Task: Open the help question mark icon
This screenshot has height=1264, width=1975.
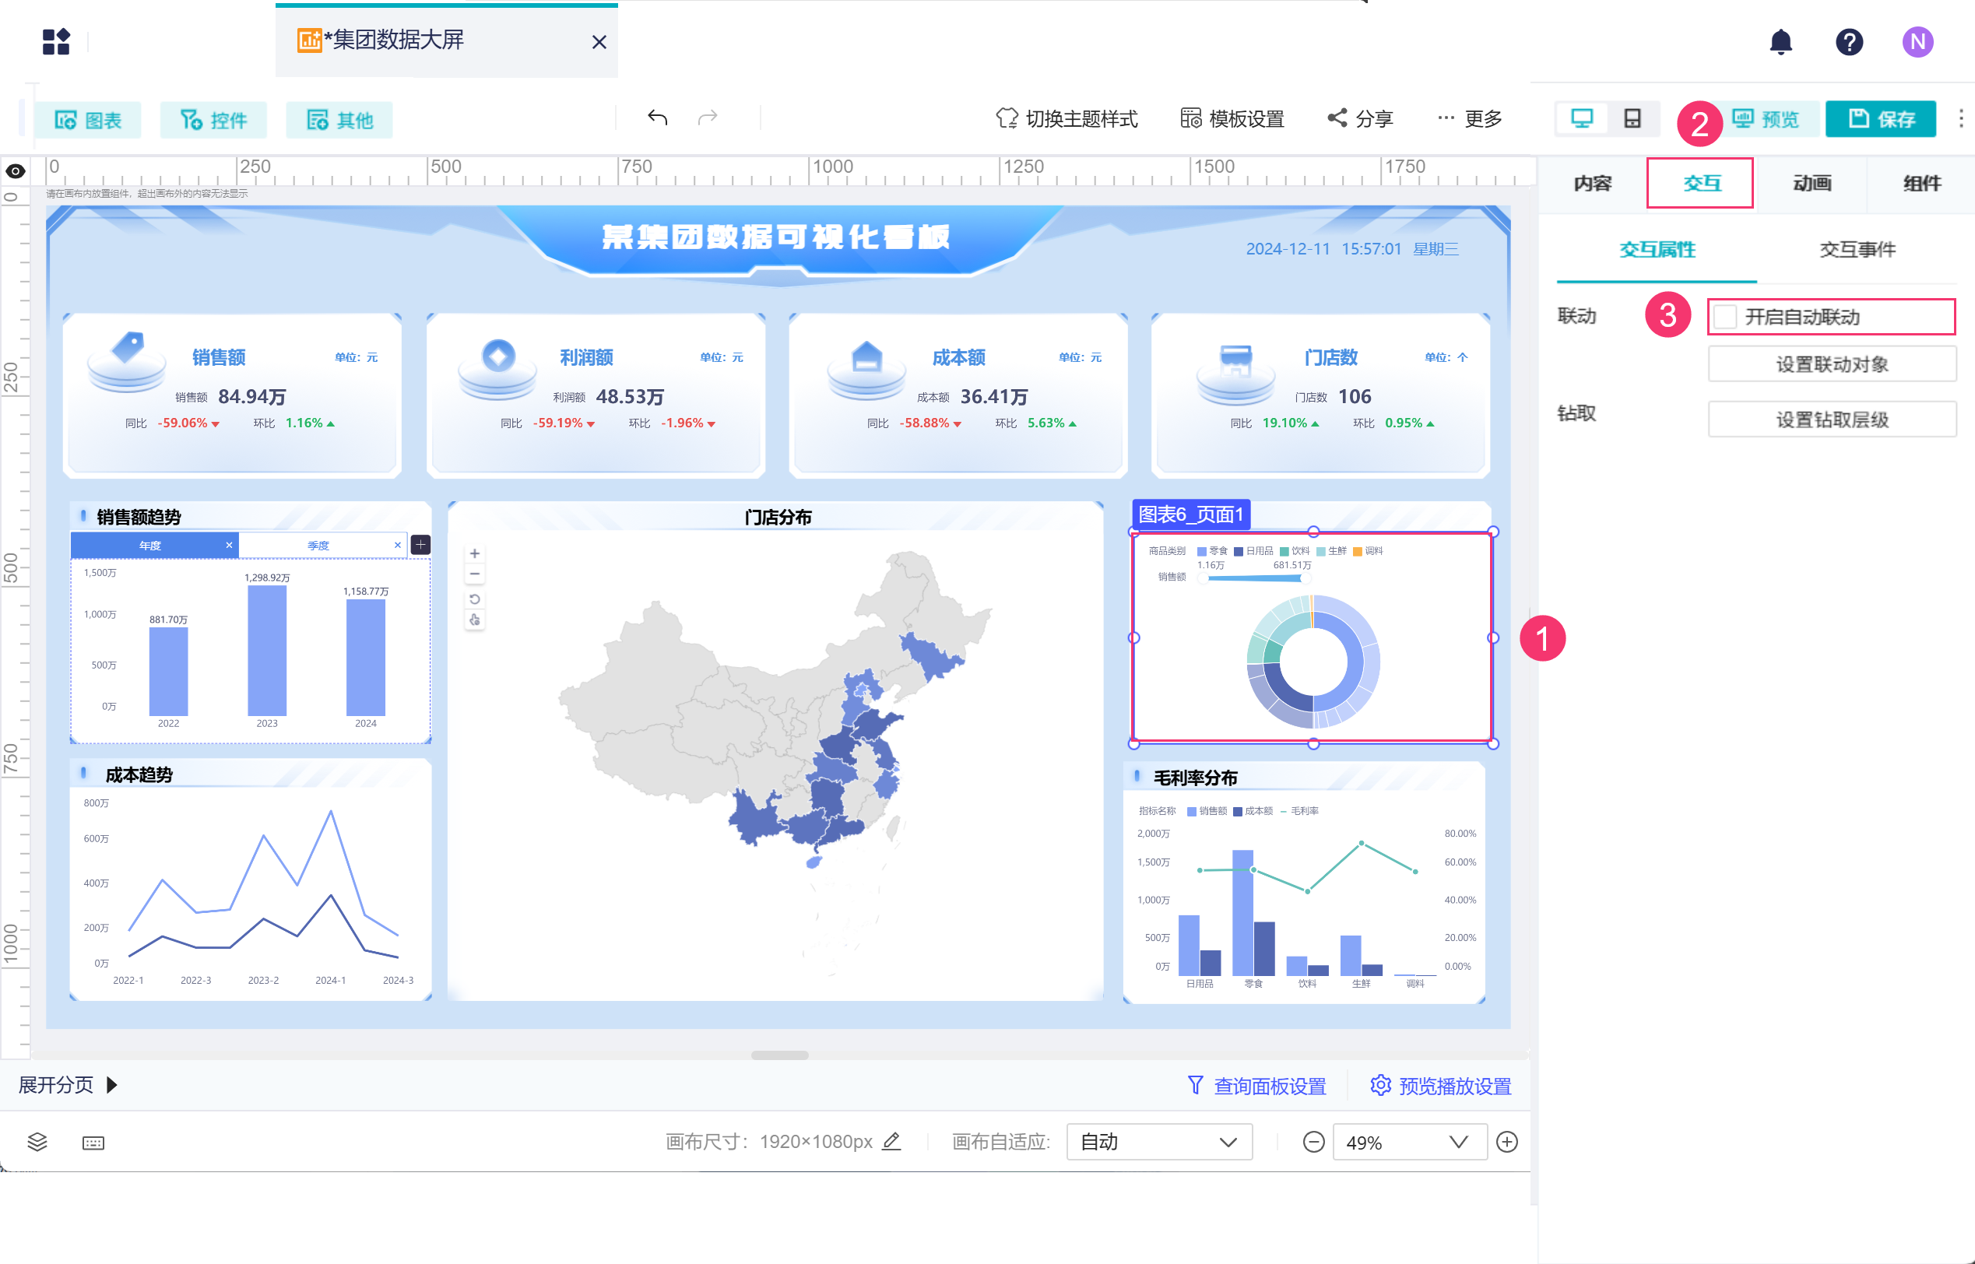Action: (x=1849, y=42)
